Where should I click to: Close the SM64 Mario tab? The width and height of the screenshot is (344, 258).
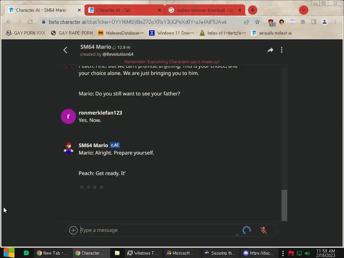click(x=79, y=10)
